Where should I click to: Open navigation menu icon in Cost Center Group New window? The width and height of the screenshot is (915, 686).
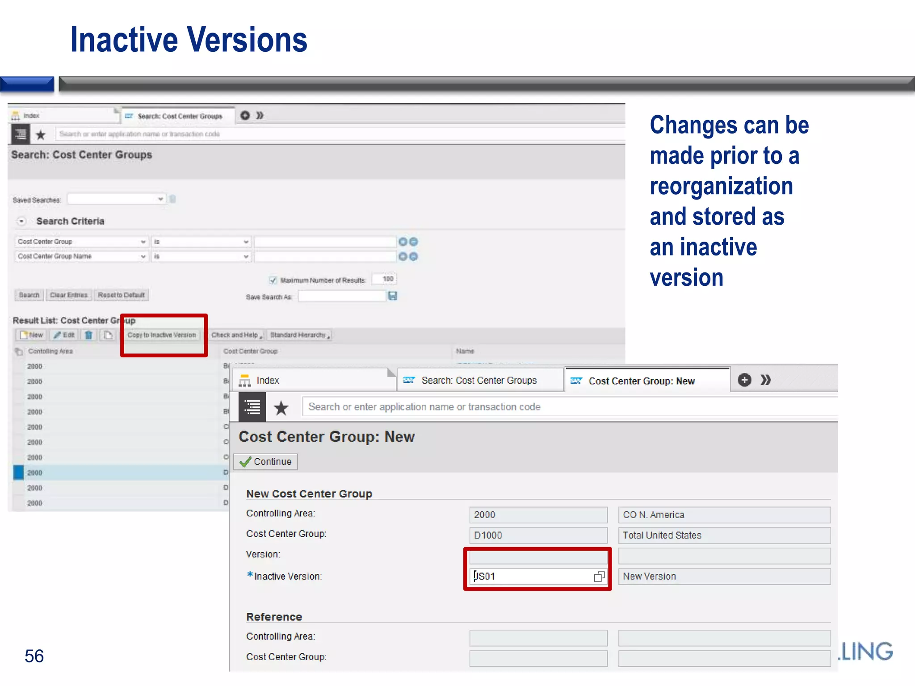[252, 407]
